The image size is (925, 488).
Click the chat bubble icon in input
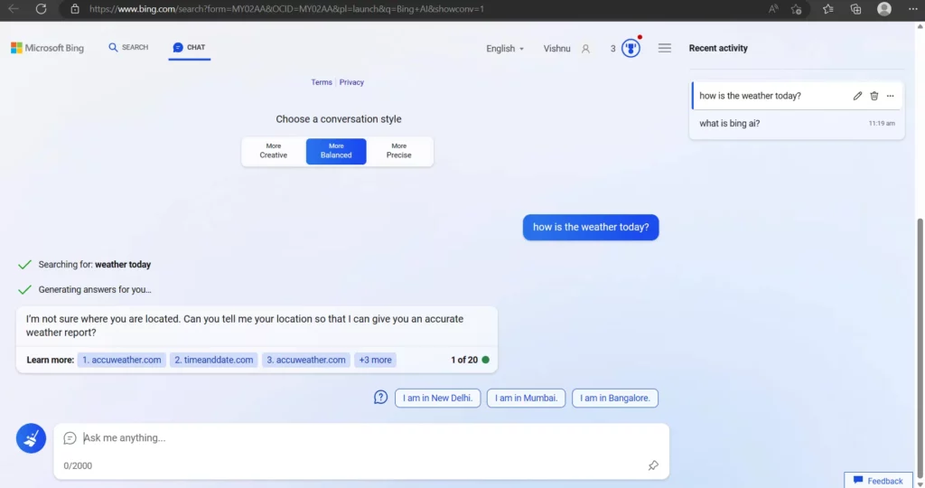click(70, 437)
